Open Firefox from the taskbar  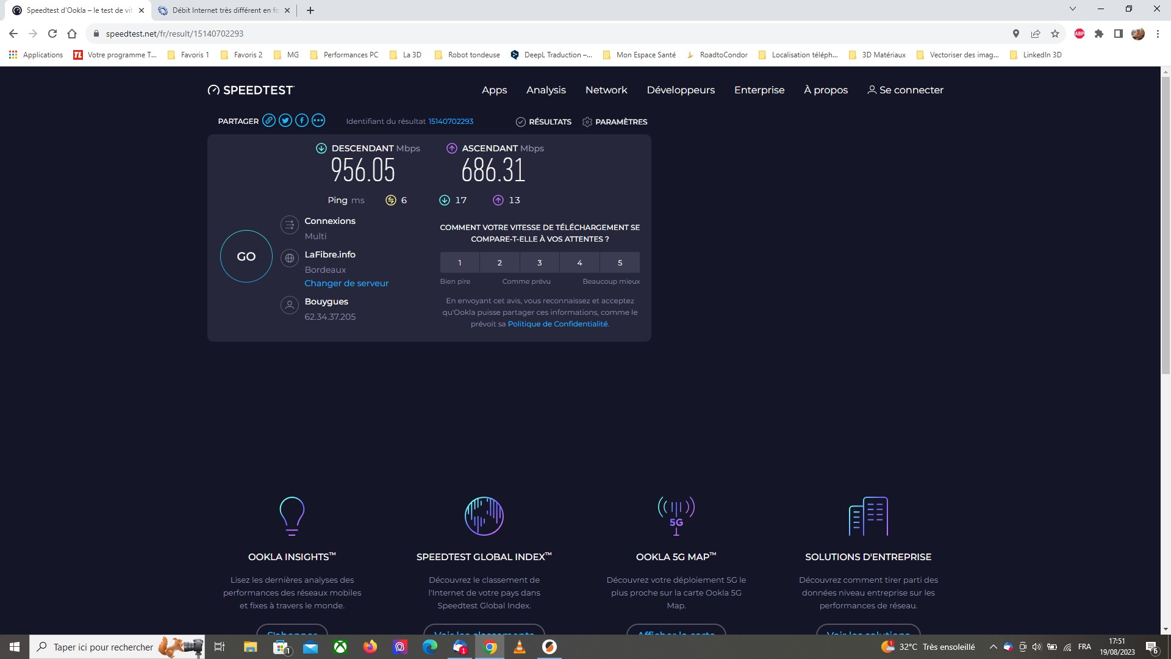pyautogui.click(x=370, y=647)
